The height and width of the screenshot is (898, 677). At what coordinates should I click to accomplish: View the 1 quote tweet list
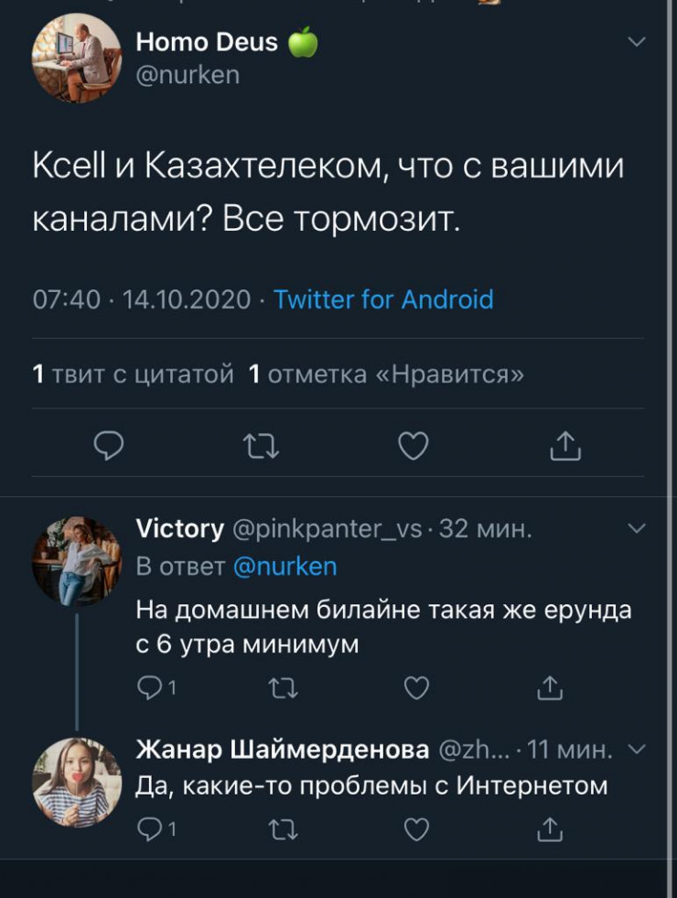[x=134, y=373]
